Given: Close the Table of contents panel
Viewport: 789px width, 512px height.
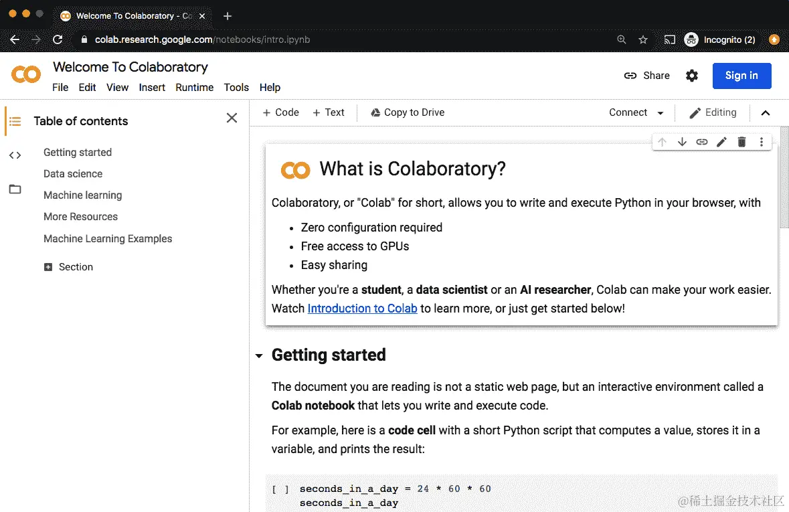Looking at the screenshot, I should tap(232, 118).
